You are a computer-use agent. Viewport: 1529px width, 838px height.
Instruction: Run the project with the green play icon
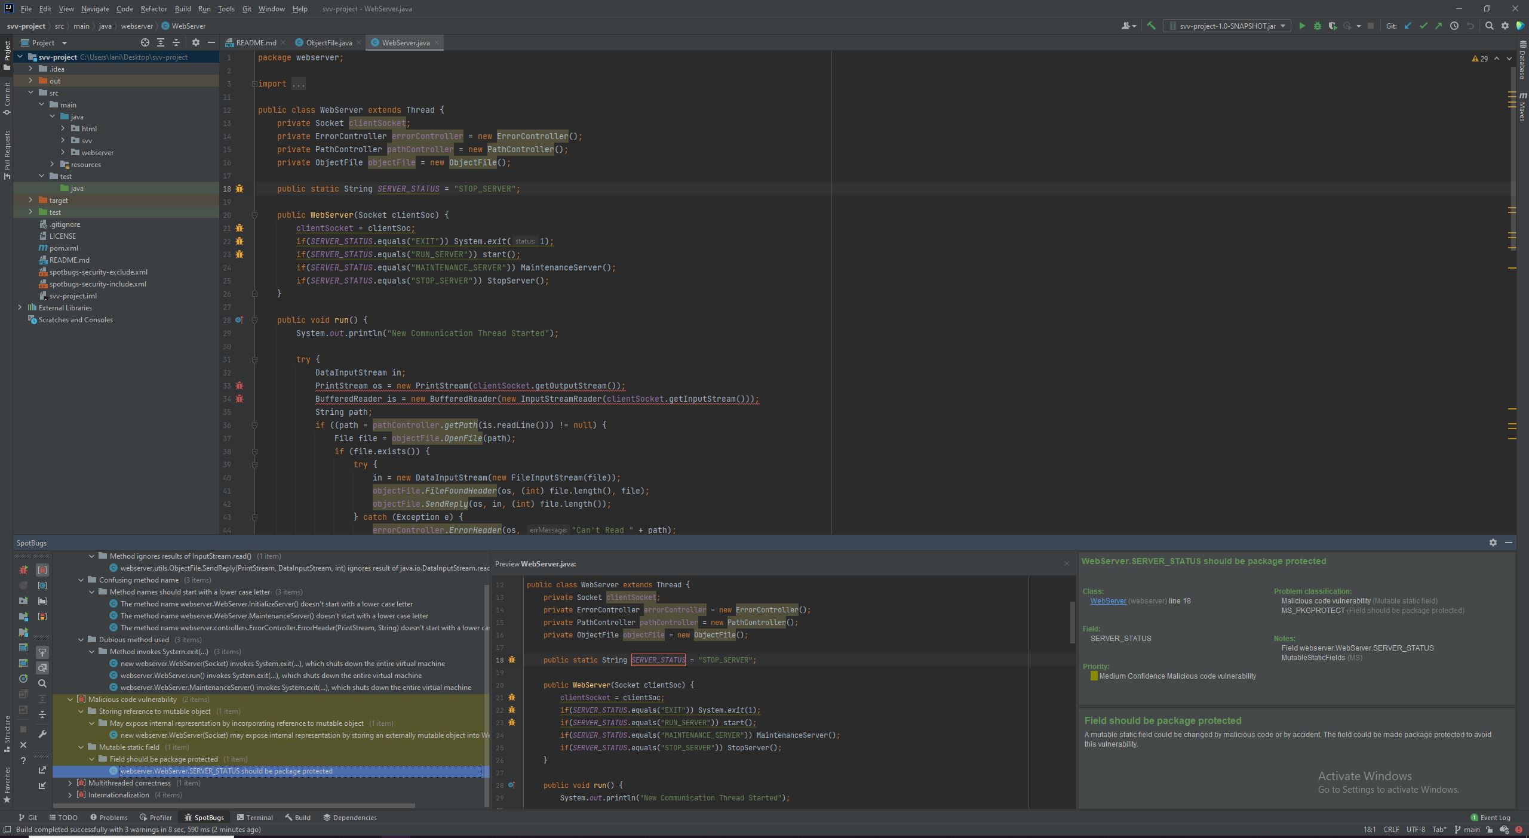click(1304, 26)
